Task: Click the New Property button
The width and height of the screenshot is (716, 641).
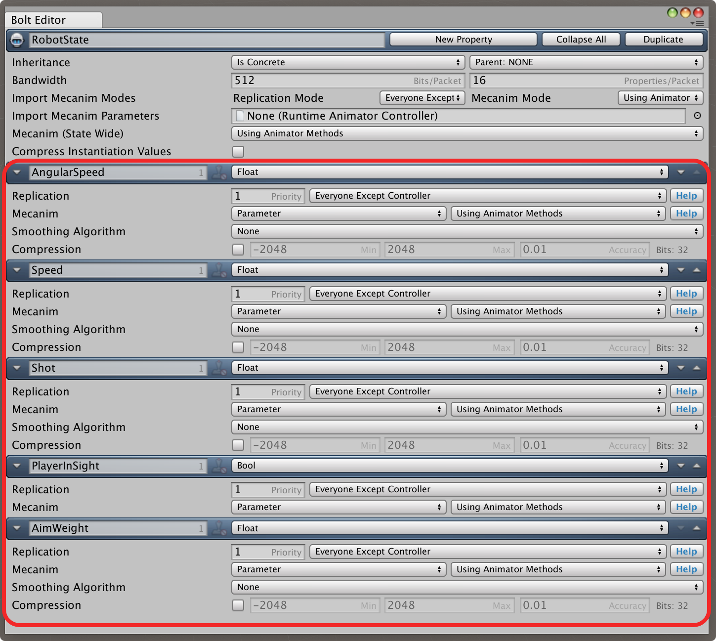Action: [463, 40]
